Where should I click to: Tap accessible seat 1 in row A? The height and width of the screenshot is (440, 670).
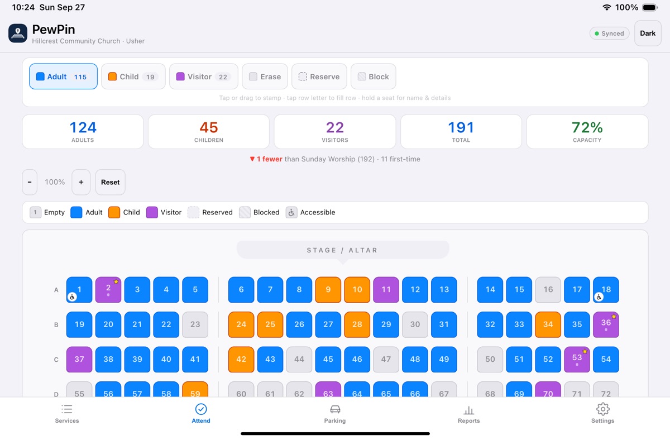point(79,290)
